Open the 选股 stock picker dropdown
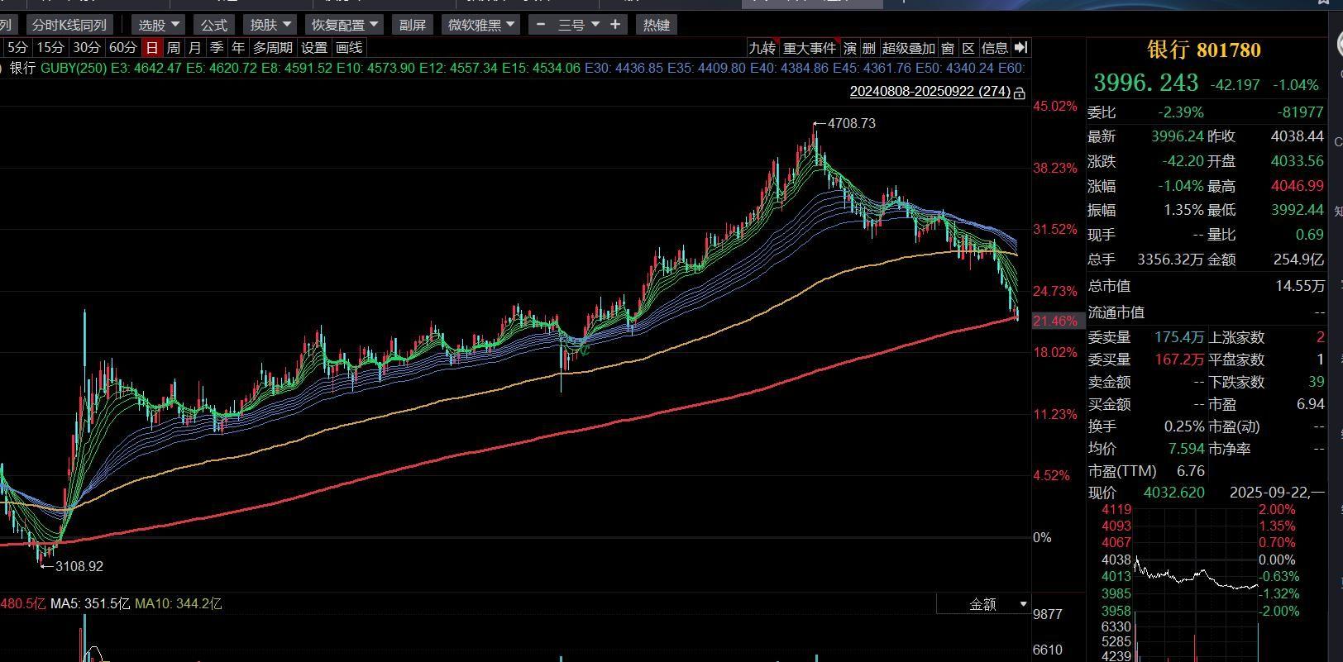This screenshot has height=662, width=1343. tap(159, 25)
